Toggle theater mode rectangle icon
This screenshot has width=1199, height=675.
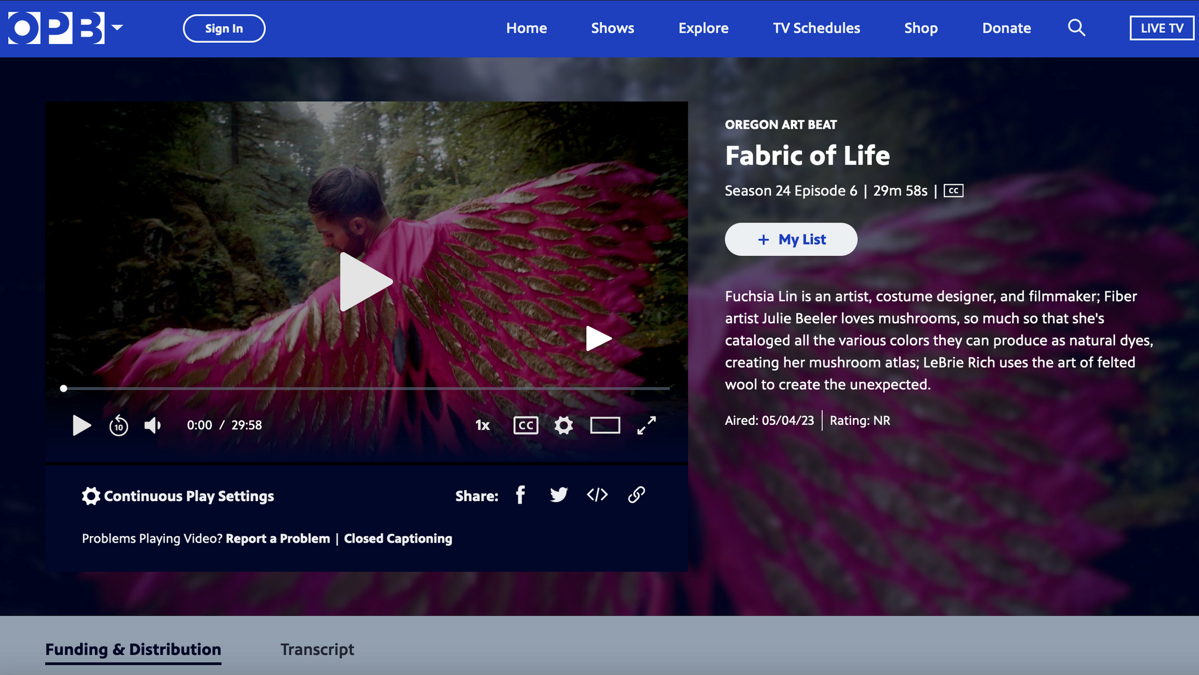605,425
